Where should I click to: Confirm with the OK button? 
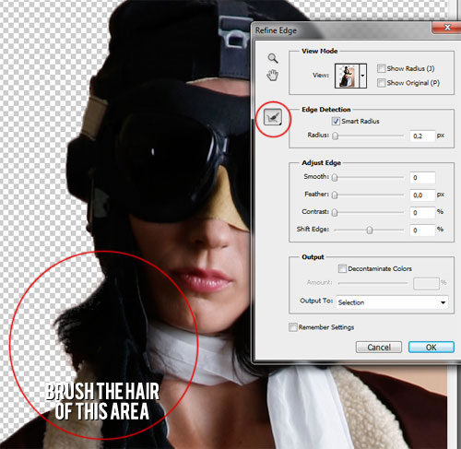(431, 348)
